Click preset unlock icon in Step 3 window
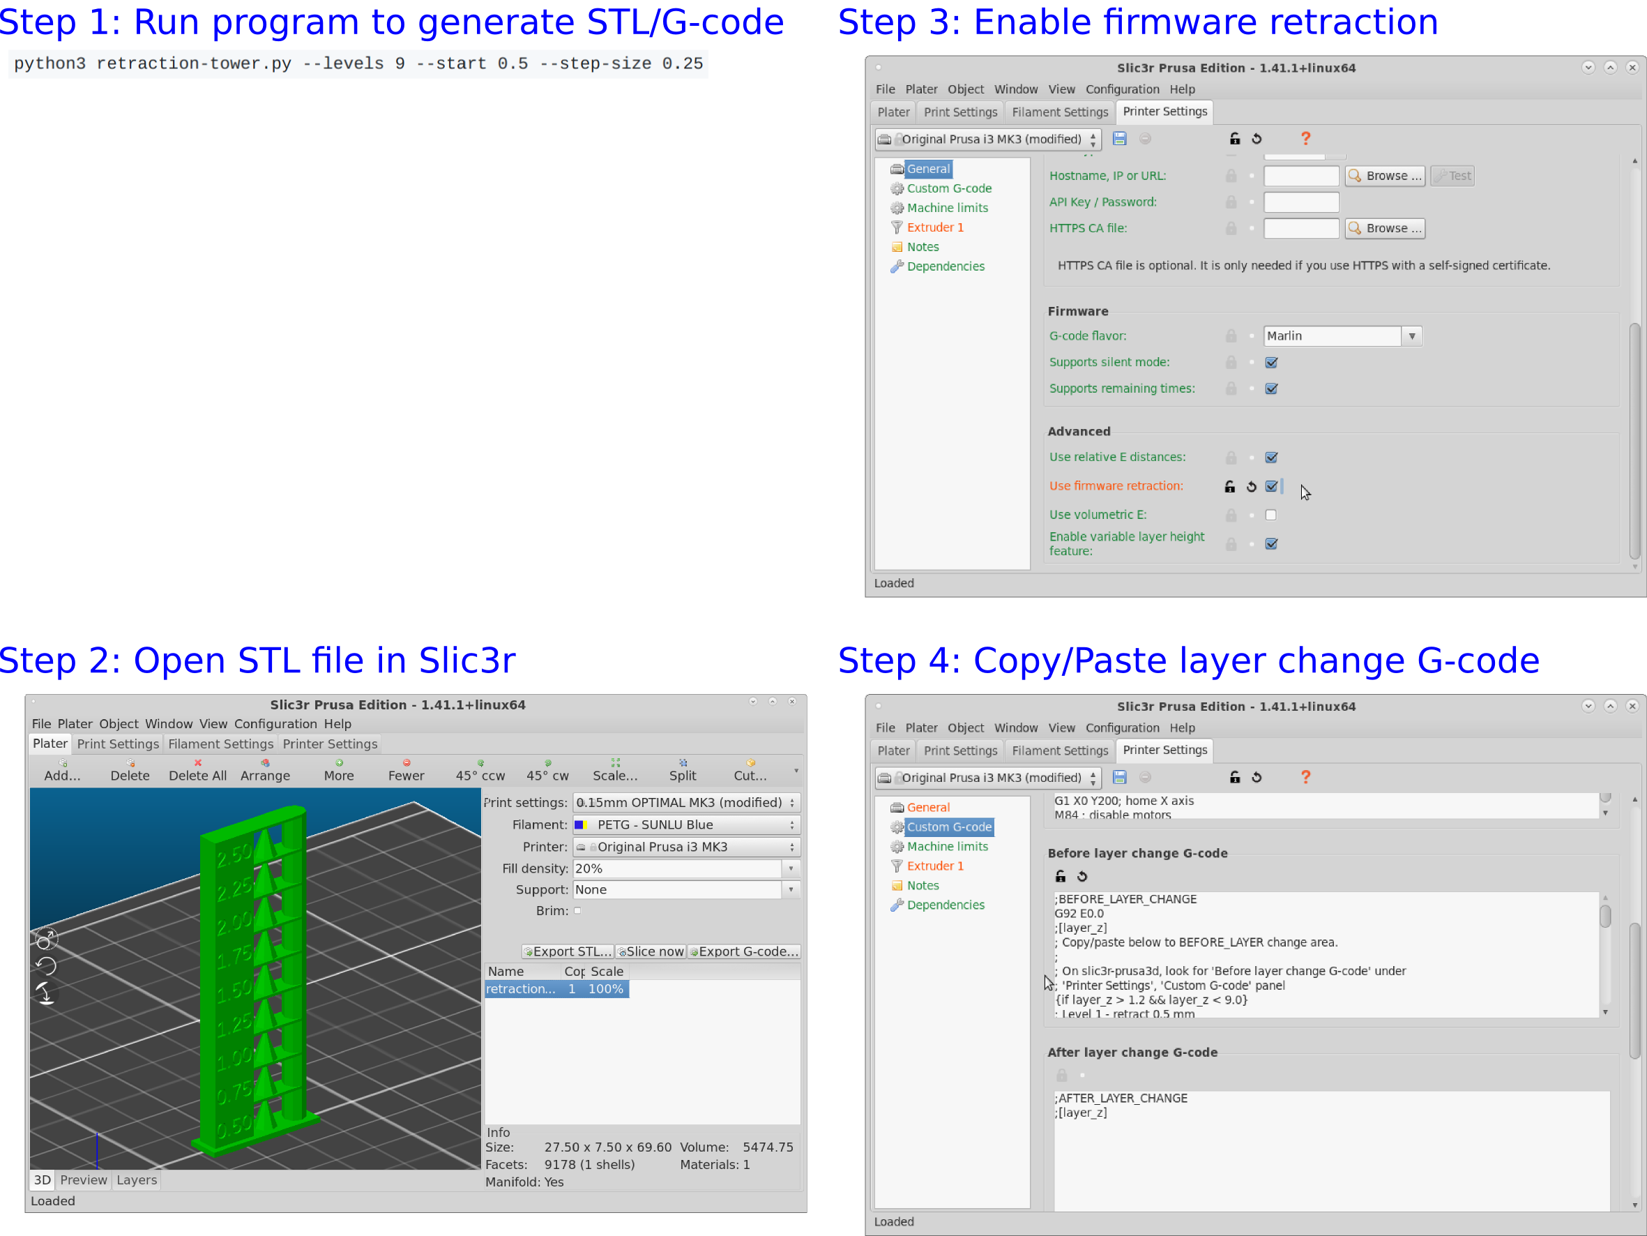 (1234, 139)
